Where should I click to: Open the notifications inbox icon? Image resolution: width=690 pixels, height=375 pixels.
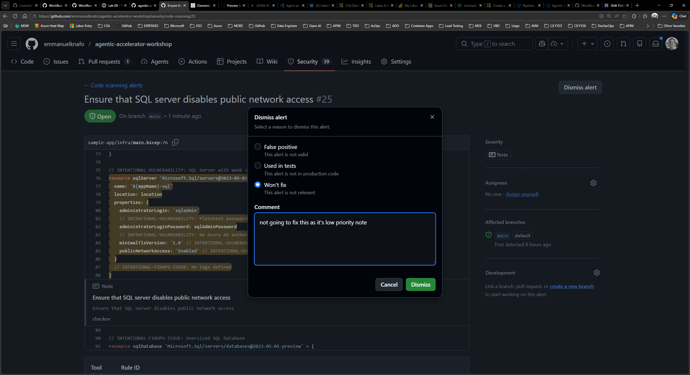[x=655, y=43]
